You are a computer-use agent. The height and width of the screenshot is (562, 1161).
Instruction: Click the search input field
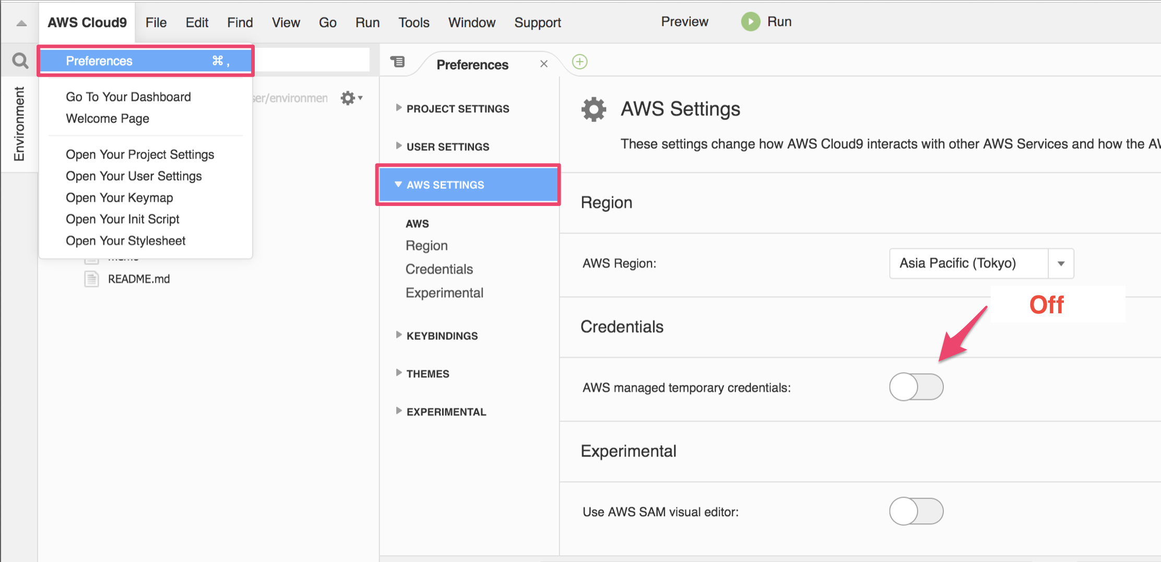pyautogui.click(x=312, y=60)
